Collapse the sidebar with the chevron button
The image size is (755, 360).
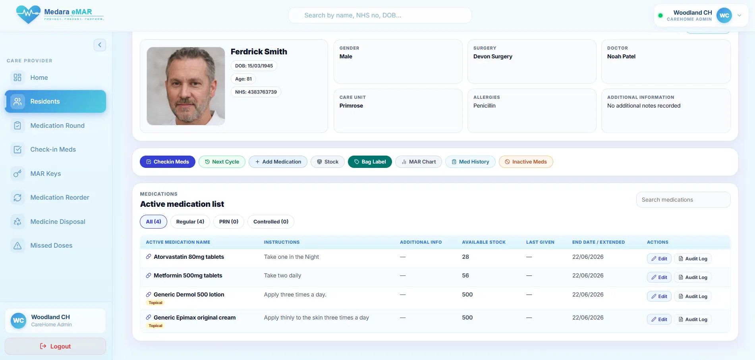point(100,45)
